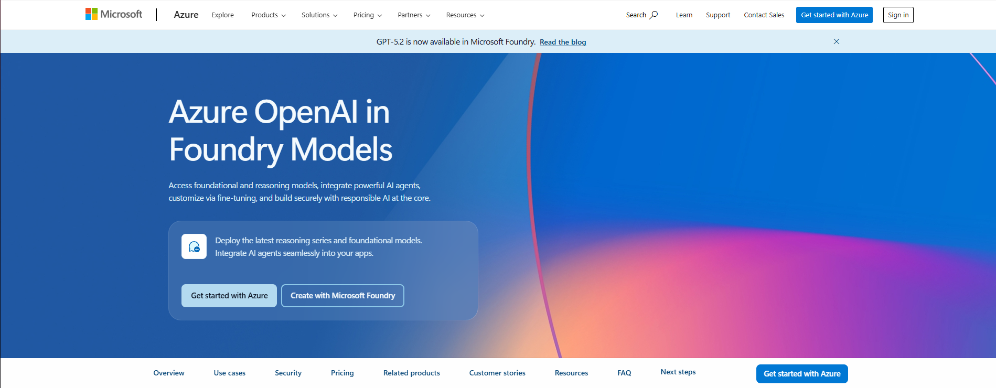Click the Deploy the latest reasoning series text

tap(318, 246)
